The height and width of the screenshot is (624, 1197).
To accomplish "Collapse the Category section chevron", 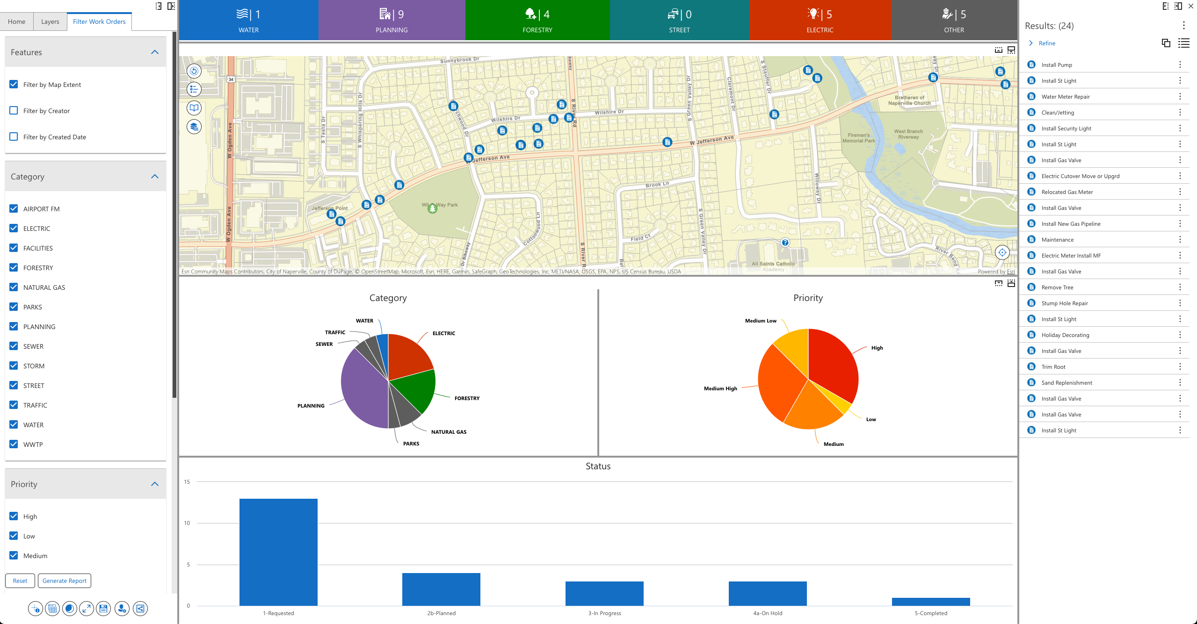I will [x=155, y=177].
